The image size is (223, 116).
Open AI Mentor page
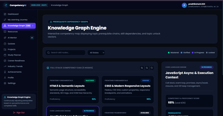(x=19, y=38)
